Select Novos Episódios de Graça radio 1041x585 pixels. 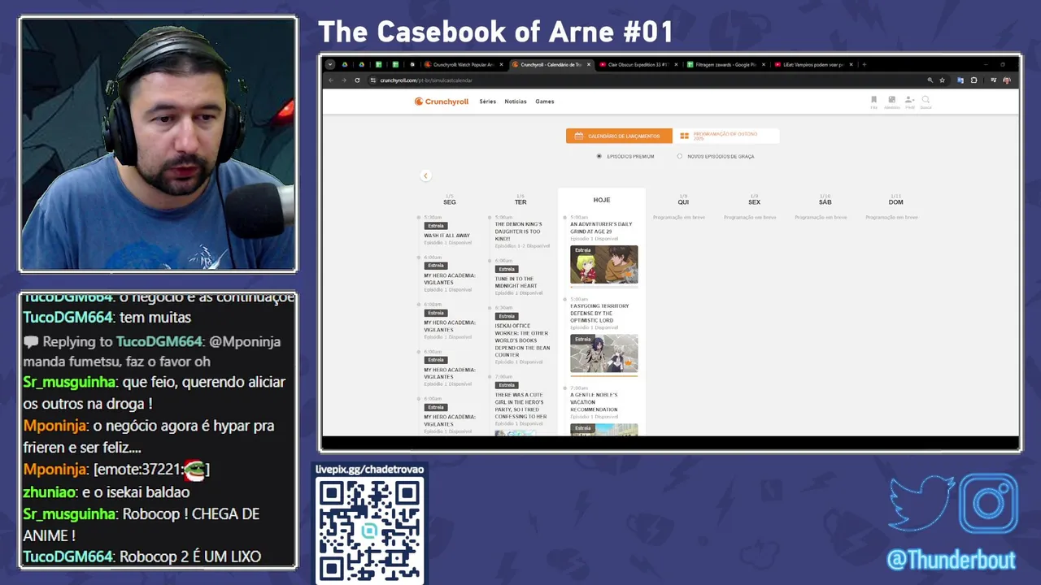click(680, 156)
